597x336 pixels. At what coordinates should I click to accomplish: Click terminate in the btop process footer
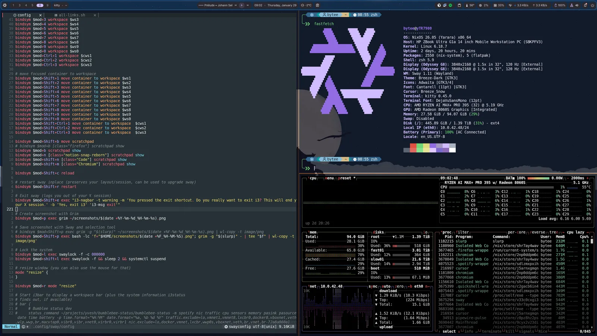pos(491,332)
